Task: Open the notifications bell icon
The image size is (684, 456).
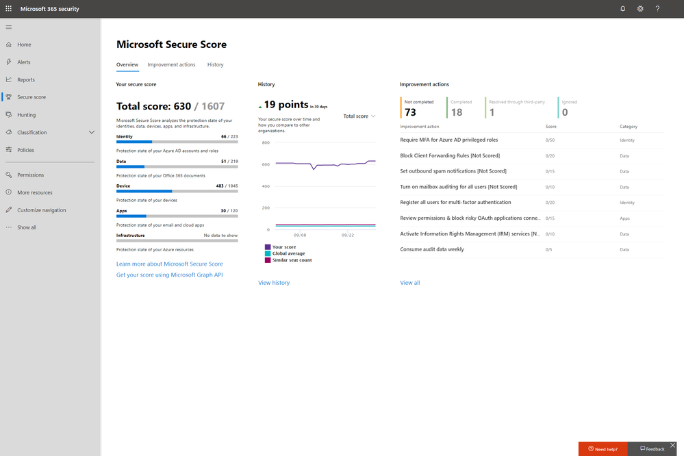Action: (623, 9)
